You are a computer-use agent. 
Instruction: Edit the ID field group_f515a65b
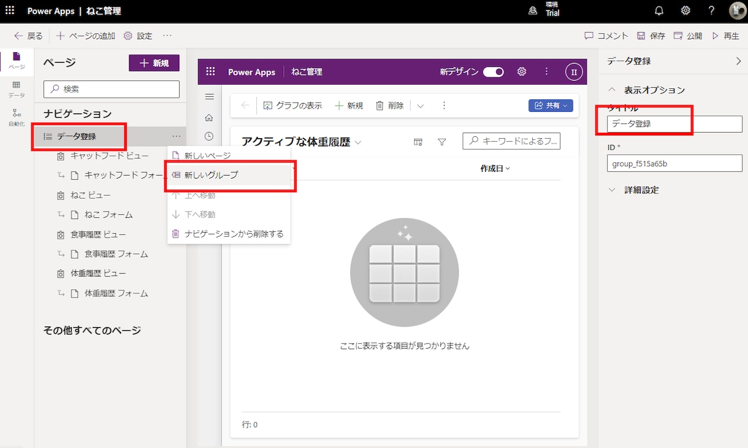[x=674, y=163]
